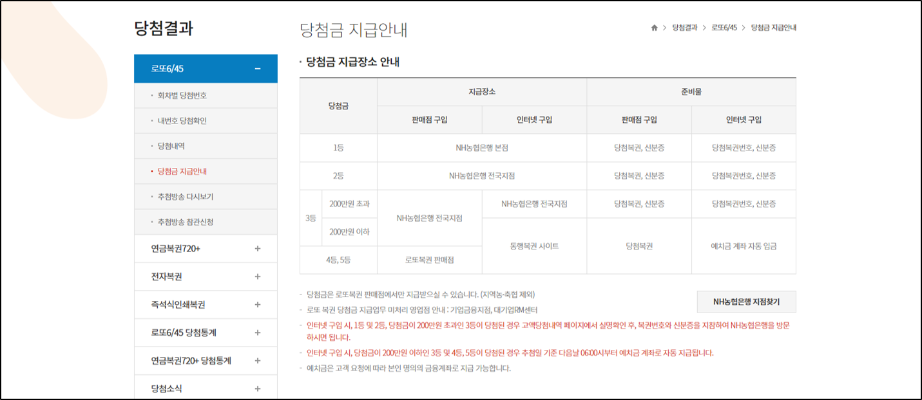The width and height of the screenshot is (922, 400).
Task: Select 당첨소식 sidebar label
Action: (x=166, y=388)
